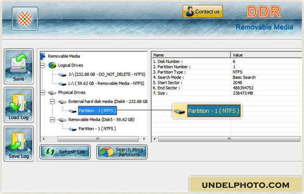Click the Disk5 Partition - 1 drive icon
Screen dimensions: 304x194
[72, 129]
